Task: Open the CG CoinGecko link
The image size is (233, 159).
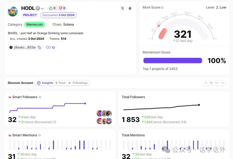Action: [x=48, y=47]
